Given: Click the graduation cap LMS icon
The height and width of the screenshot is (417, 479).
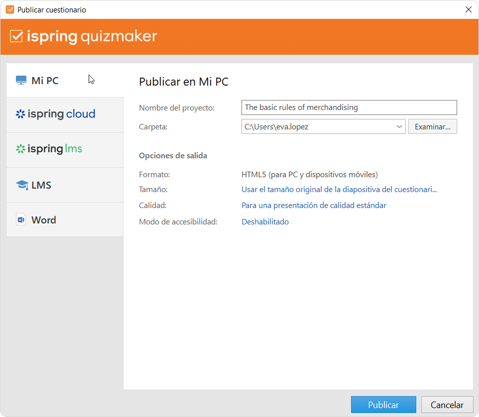Looking at the screenshot, I should (x=21, y=185).
